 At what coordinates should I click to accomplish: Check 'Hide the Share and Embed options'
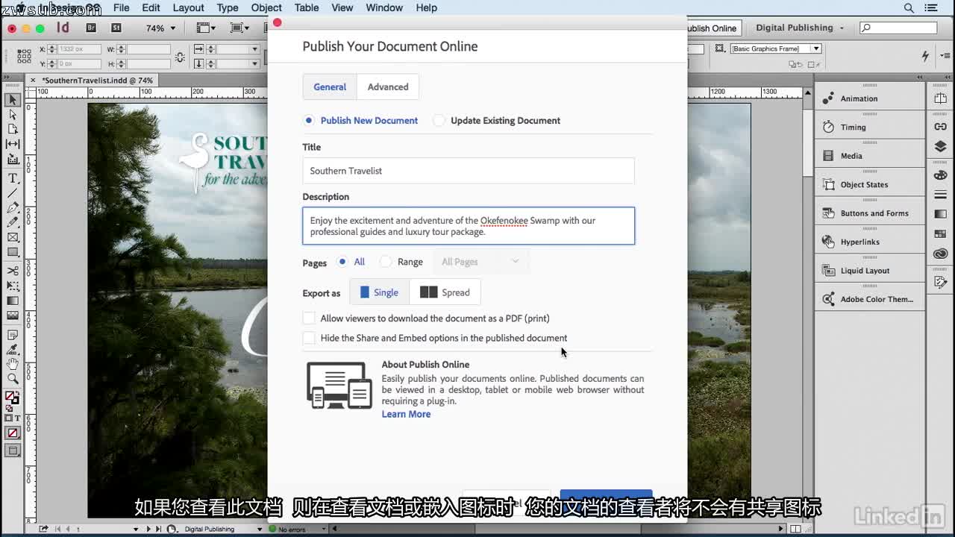pyautogui.click(x=310, y=338)
